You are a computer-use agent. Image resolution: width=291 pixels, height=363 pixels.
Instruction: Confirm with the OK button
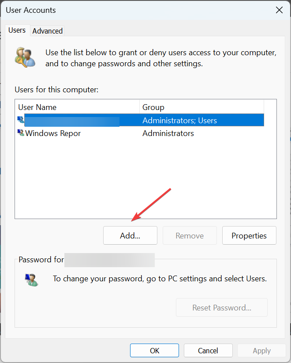(154, 351)
